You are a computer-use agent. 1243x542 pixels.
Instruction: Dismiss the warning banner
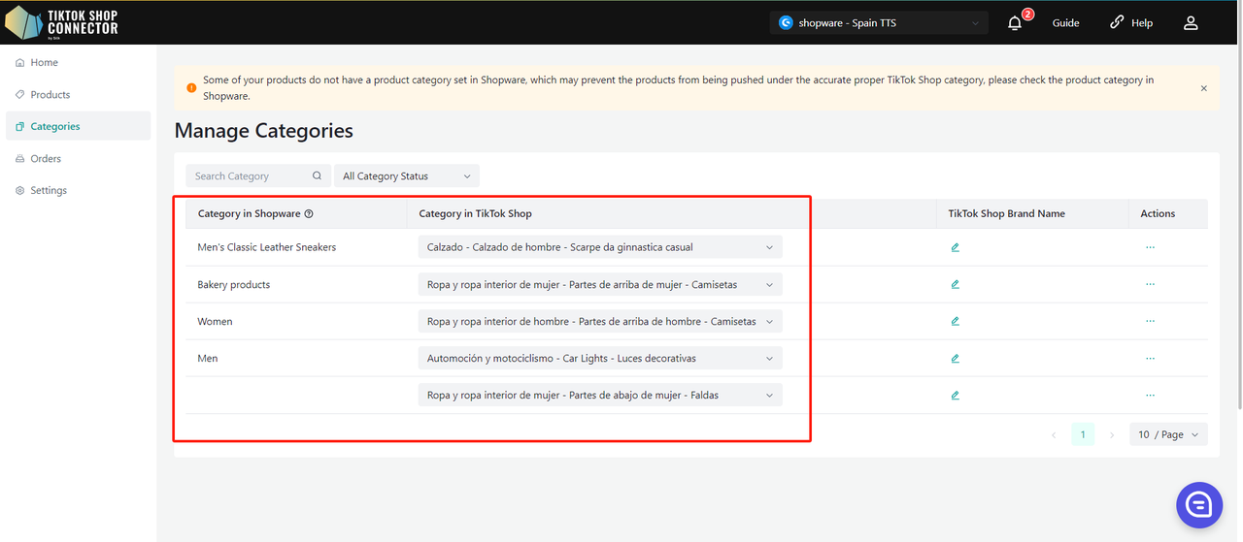pyautogui.click(x=1203, y=88)
